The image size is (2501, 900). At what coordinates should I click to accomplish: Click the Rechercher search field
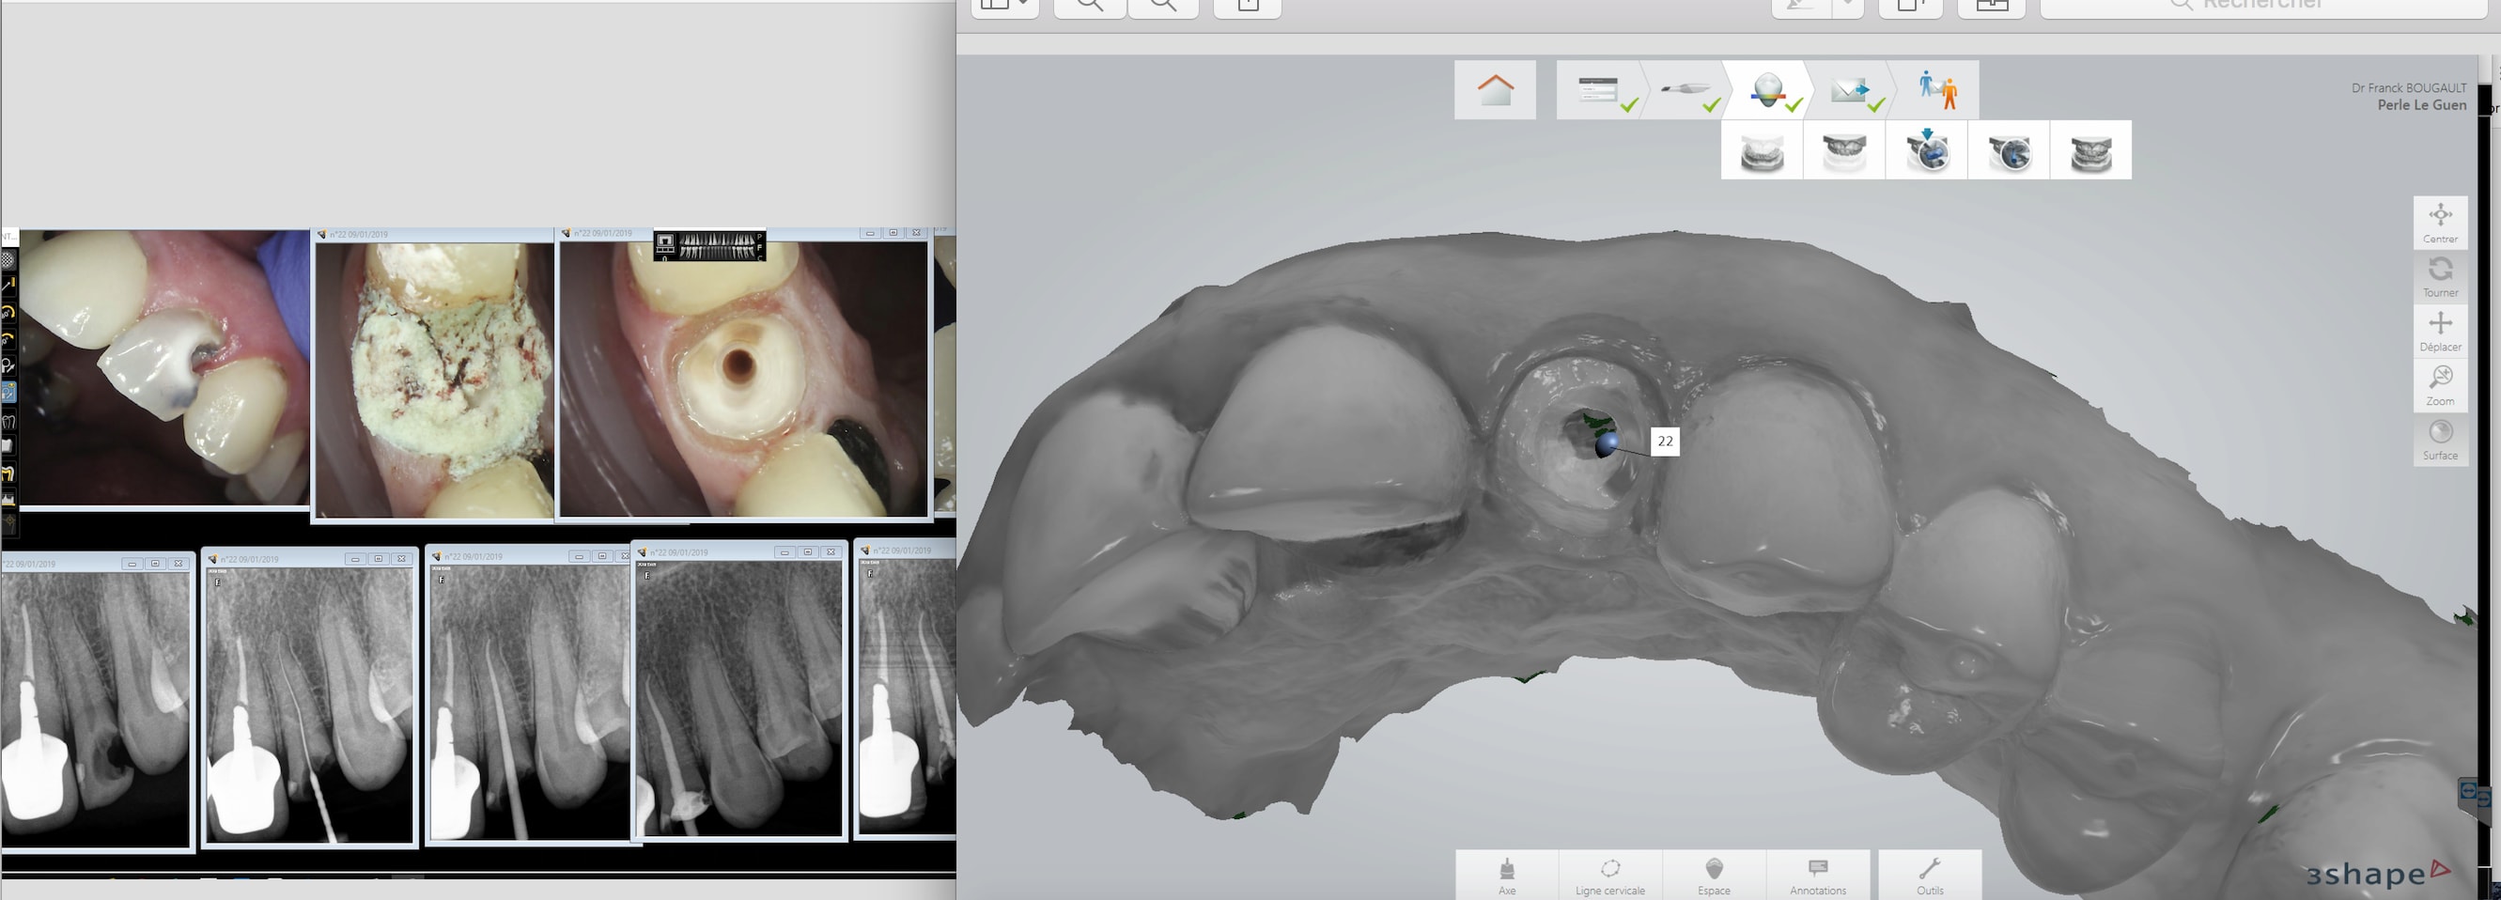click(x=2262, y=6)
